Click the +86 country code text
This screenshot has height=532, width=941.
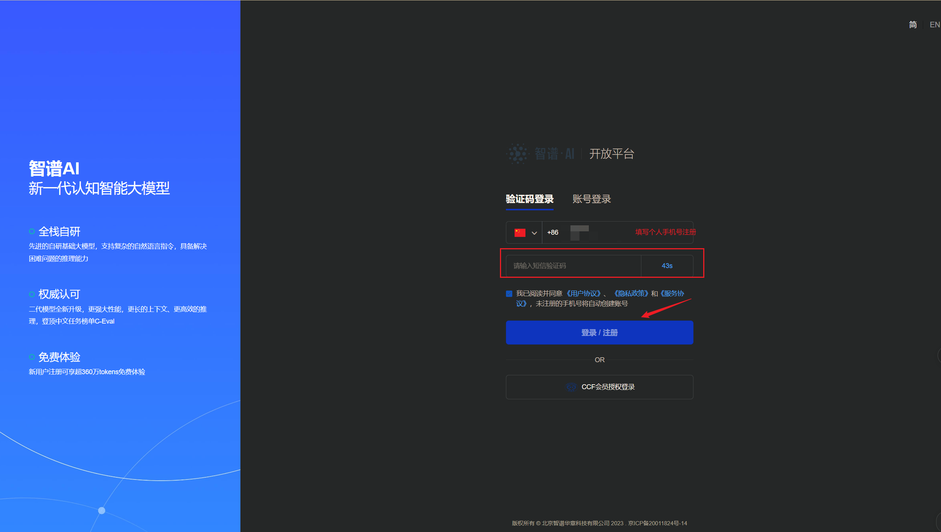[x=553, y=232]
